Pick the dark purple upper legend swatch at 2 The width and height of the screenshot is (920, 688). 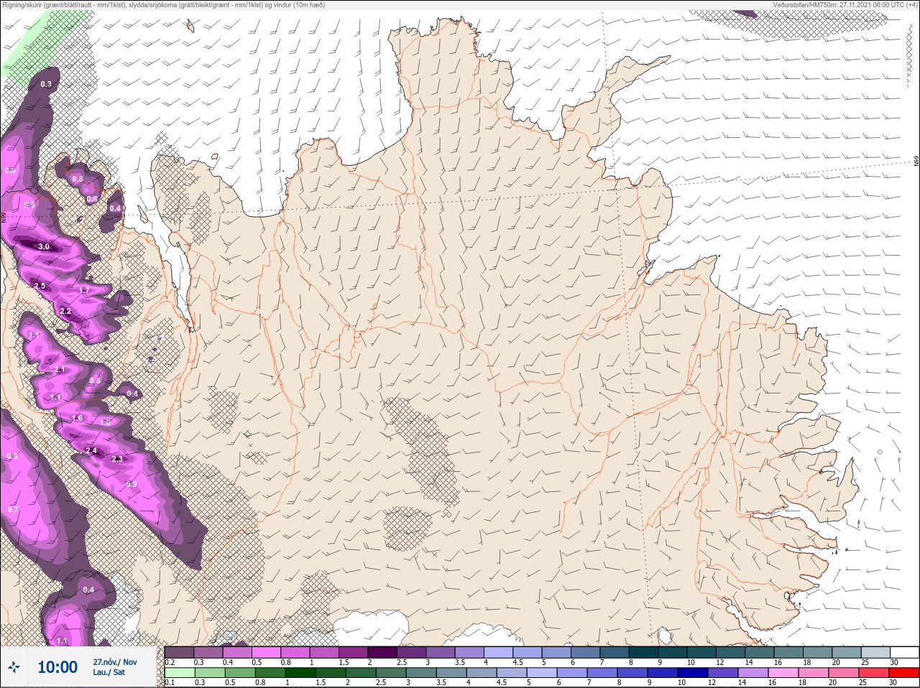pyautogui.click(x=383, y=652)
